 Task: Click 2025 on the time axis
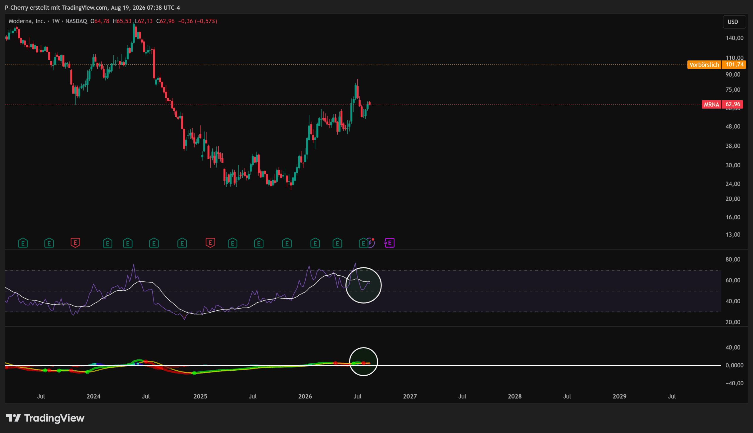tap(200, 397)
